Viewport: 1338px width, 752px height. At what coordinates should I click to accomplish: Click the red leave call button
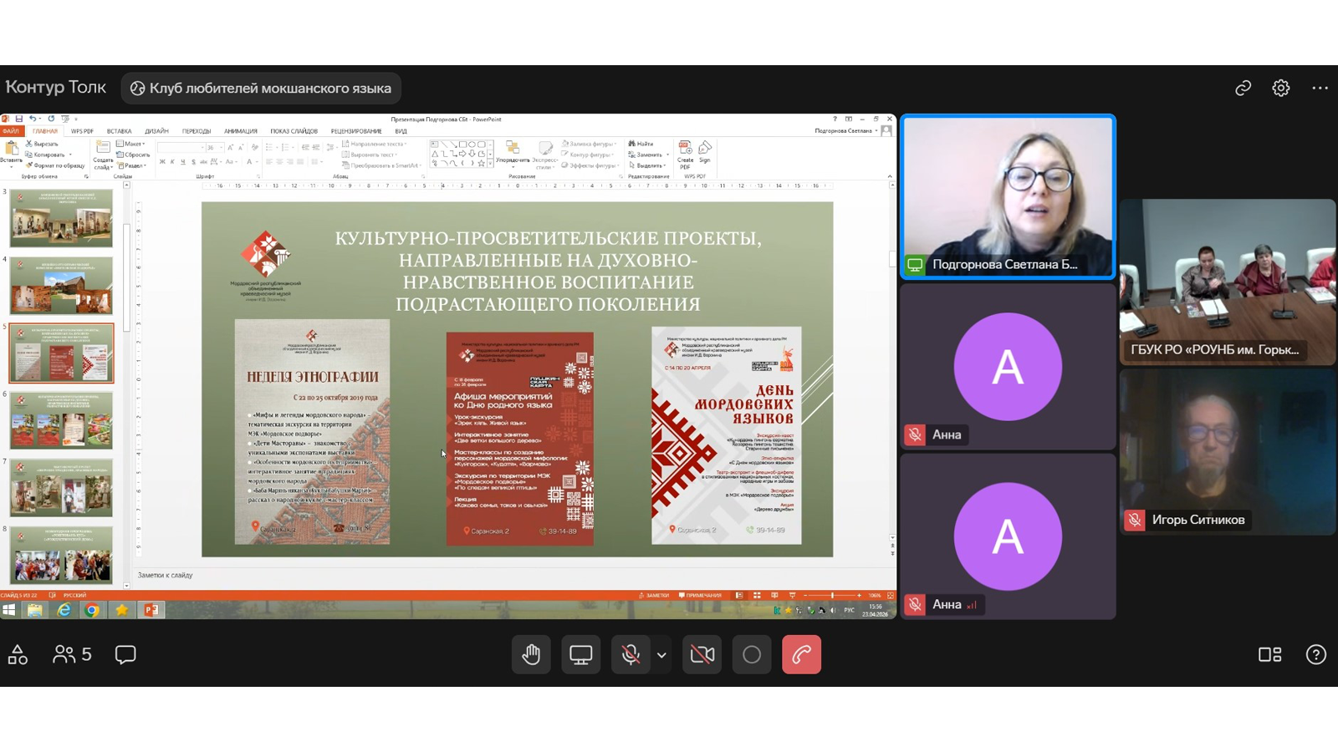click(801, 655)
